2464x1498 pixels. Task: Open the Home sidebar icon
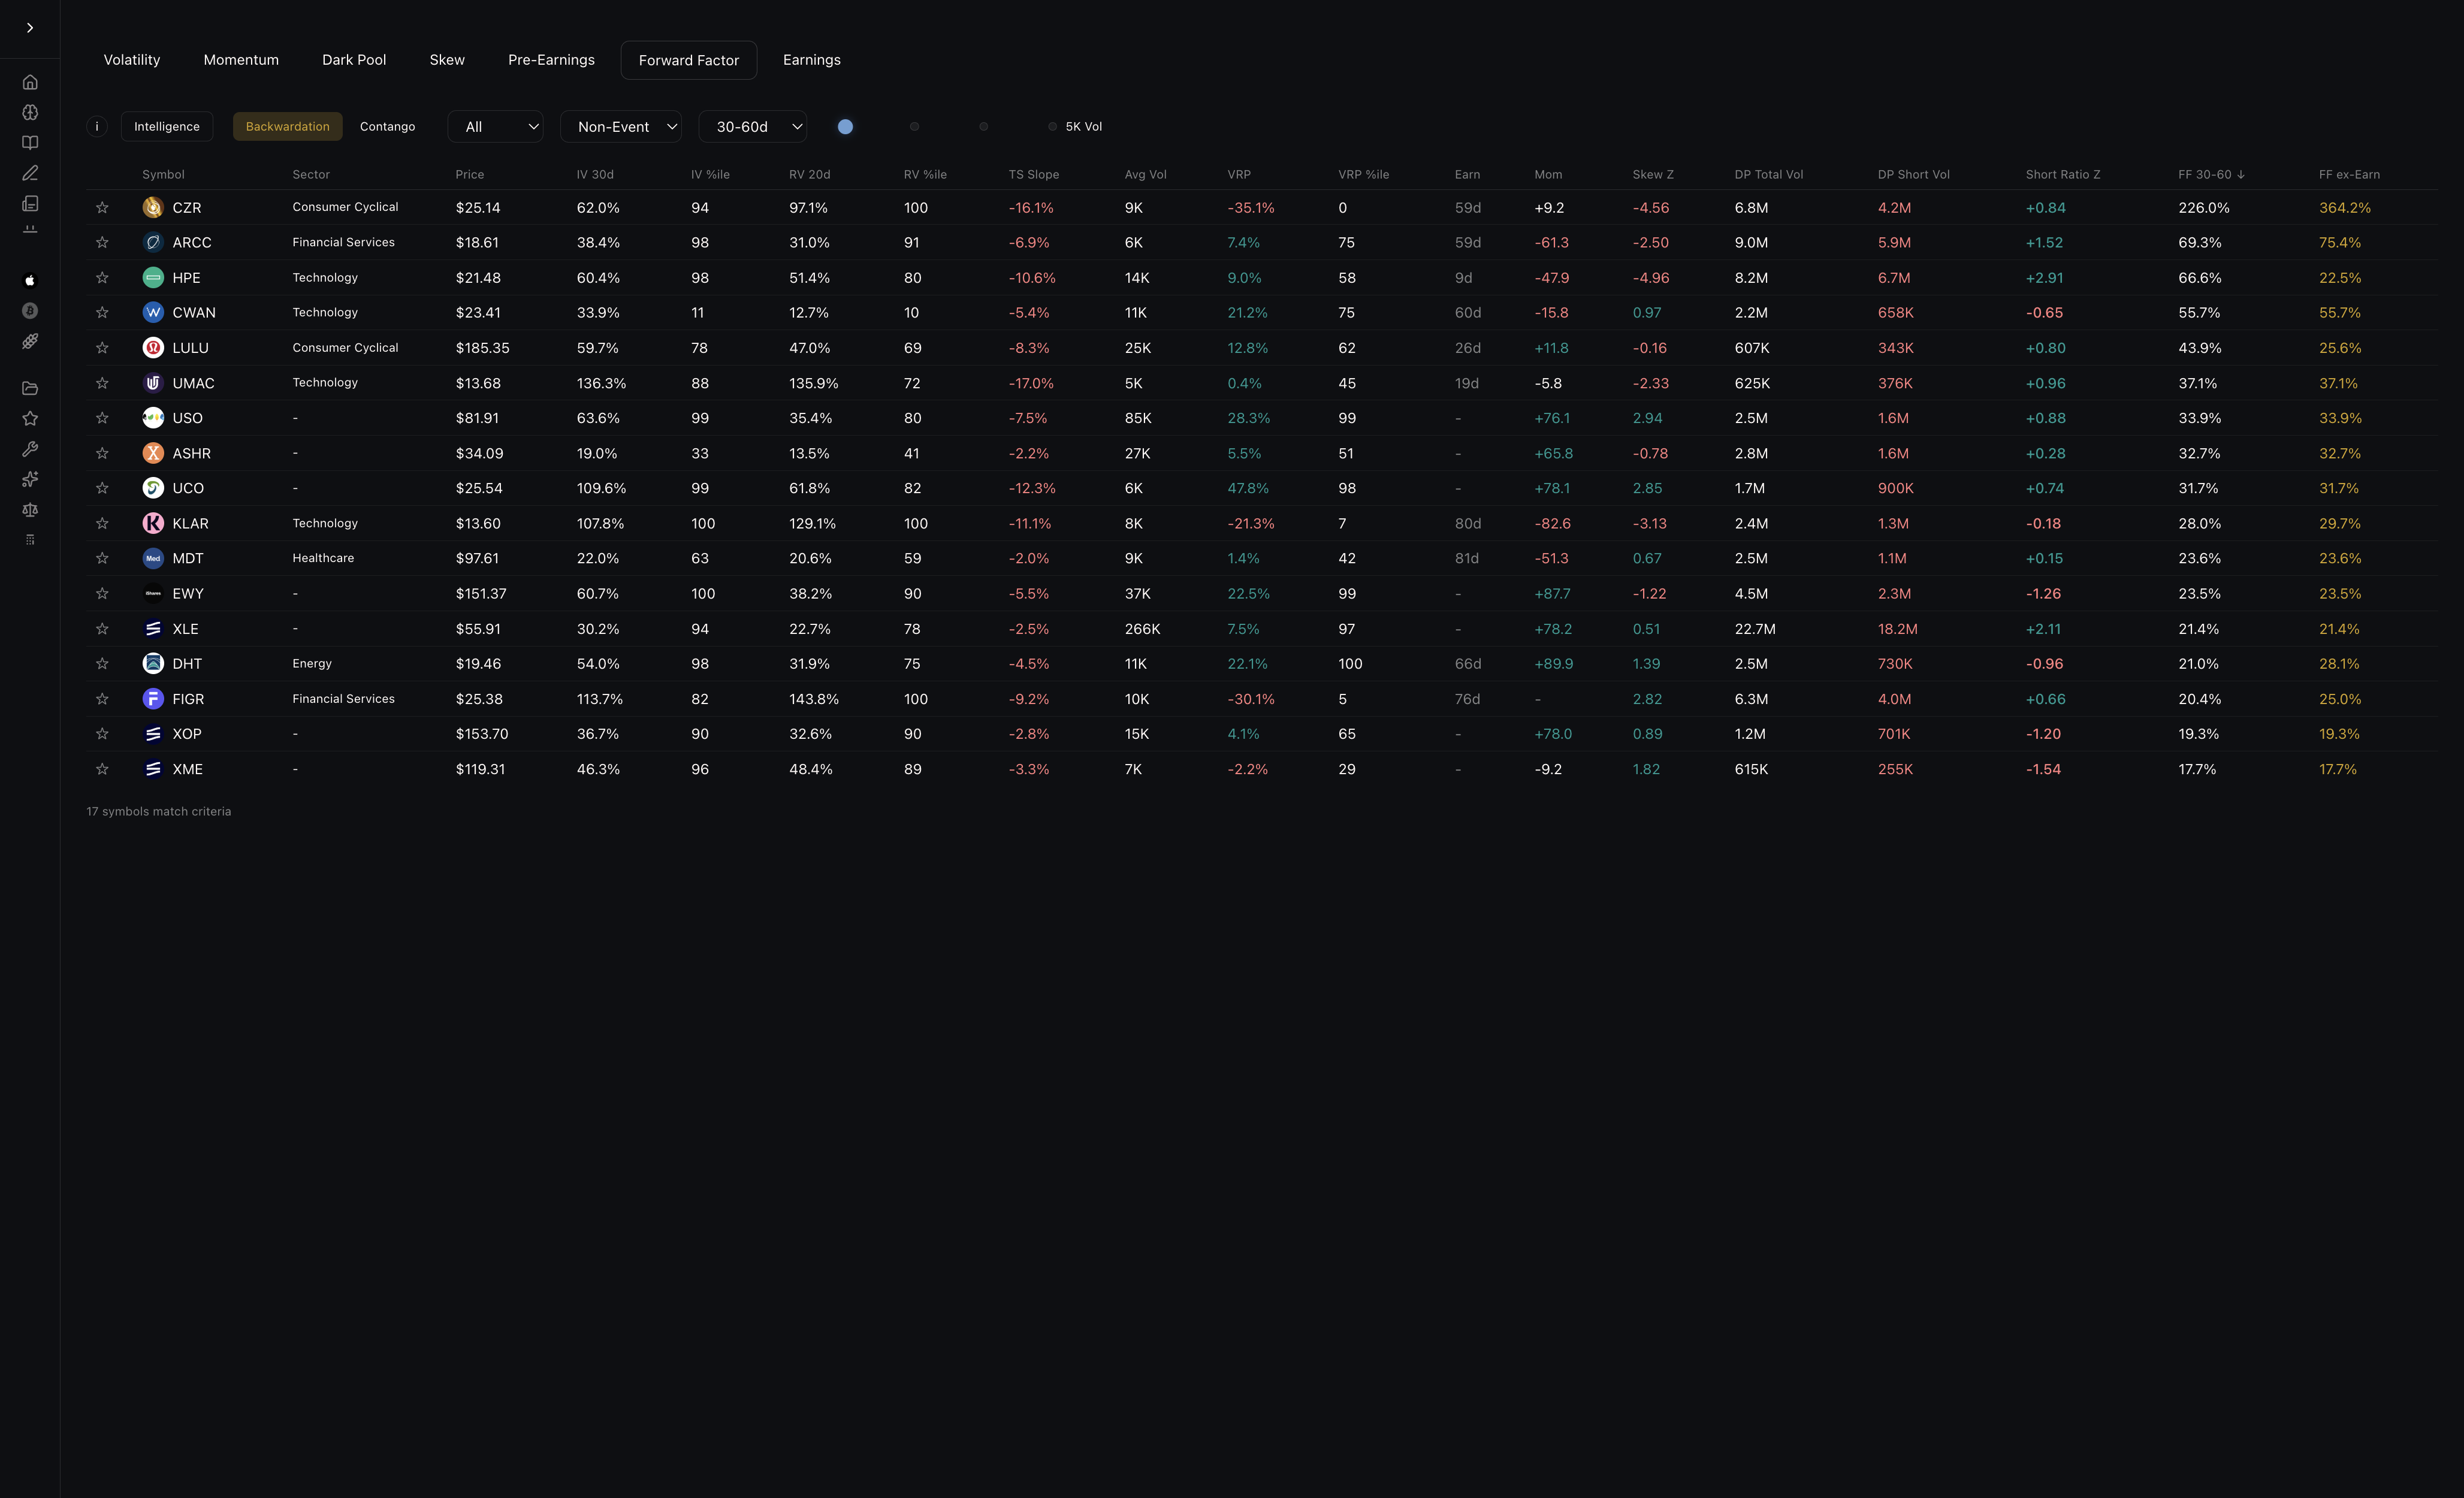coord(30,82)
